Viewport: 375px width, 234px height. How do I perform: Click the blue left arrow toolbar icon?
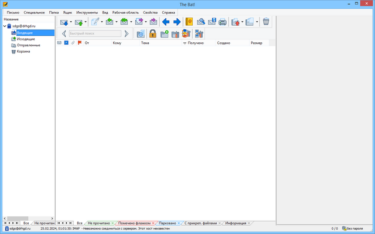(x=166, y=22)
